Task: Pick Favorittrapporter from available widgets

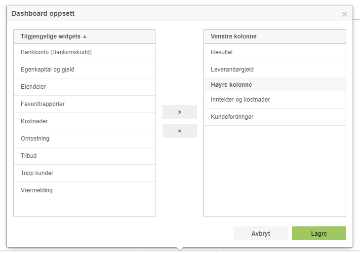Action: coord(85,104)
